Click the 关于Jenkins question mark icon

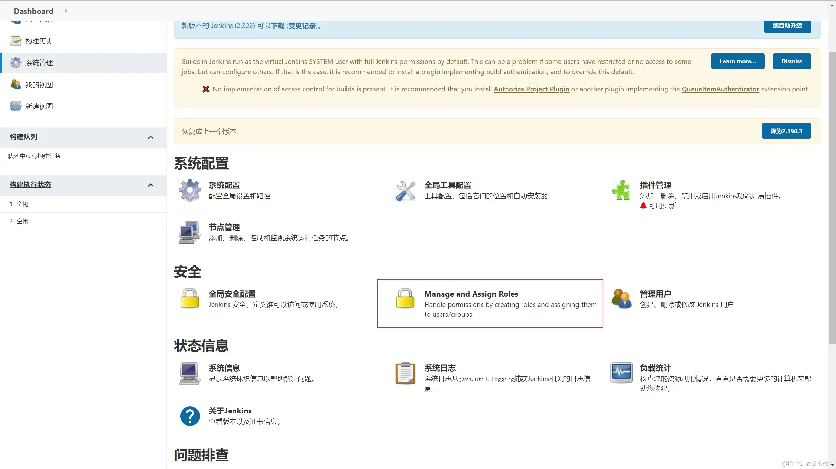(x=190, y=416)
